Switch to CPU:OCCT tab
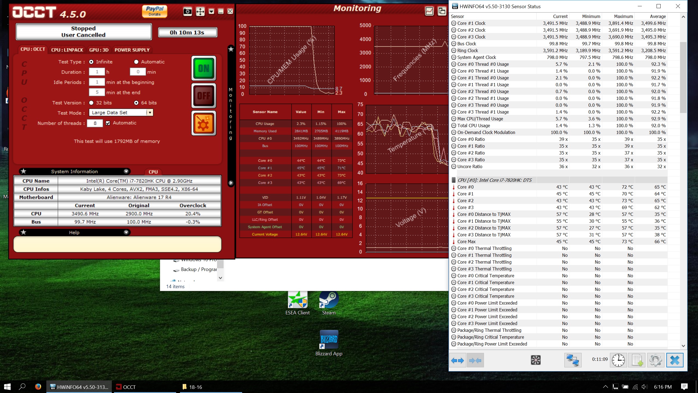 coord(33,49)
